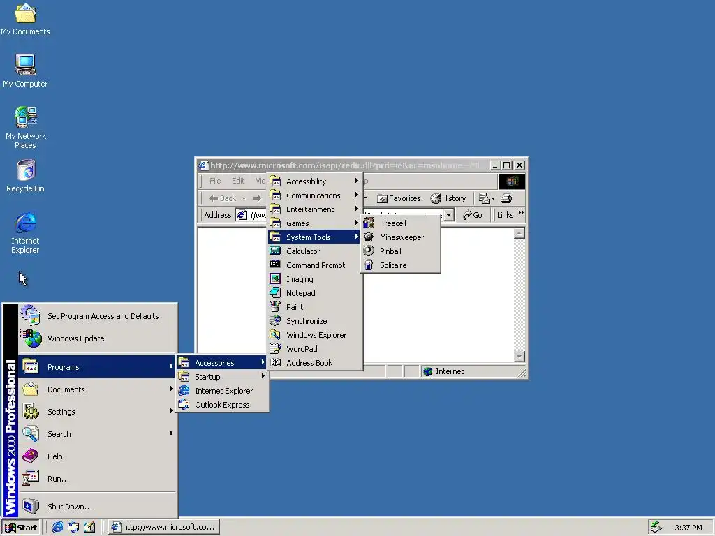Open the My Documents desktop icon
The width and height of the screenshot is (715, 536).
pyautogui.click(x=25, y=19)
